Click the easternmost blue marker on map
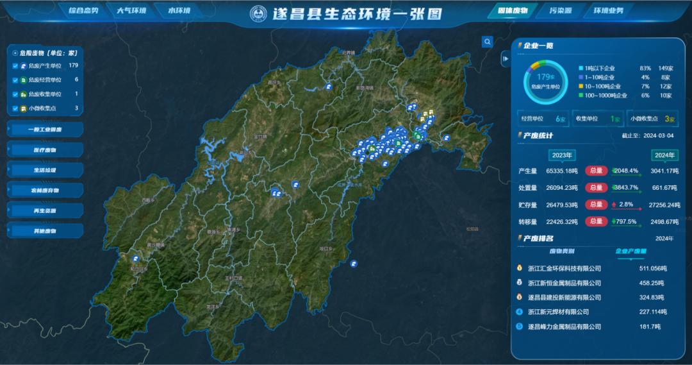Viewport: 692px width, 365px height. [447, 138]
